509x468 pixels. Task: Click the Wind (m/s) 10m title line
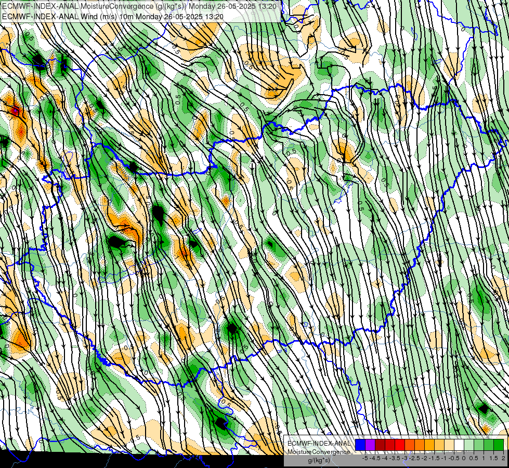click(113, 17)
